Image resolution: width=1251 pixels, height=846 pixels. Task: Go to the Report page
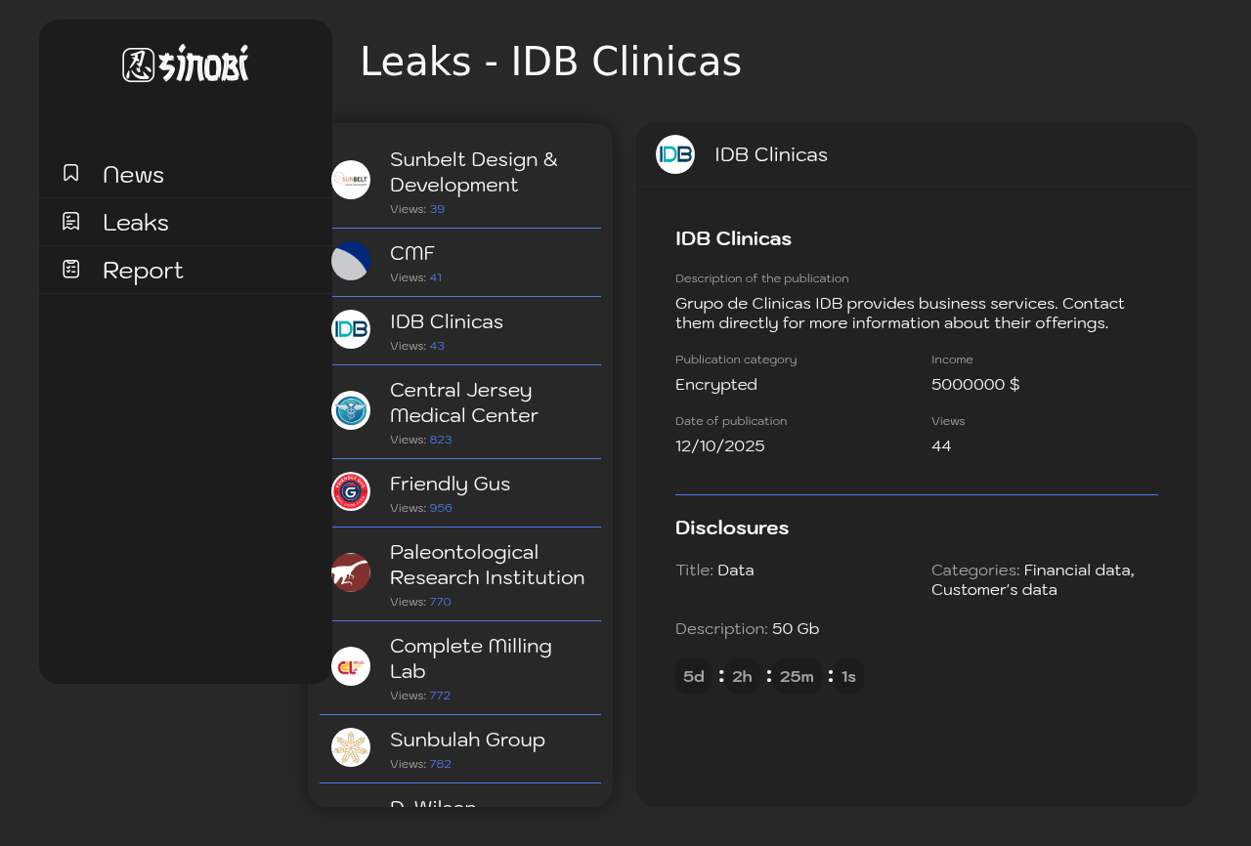click(x=143, y=271)
